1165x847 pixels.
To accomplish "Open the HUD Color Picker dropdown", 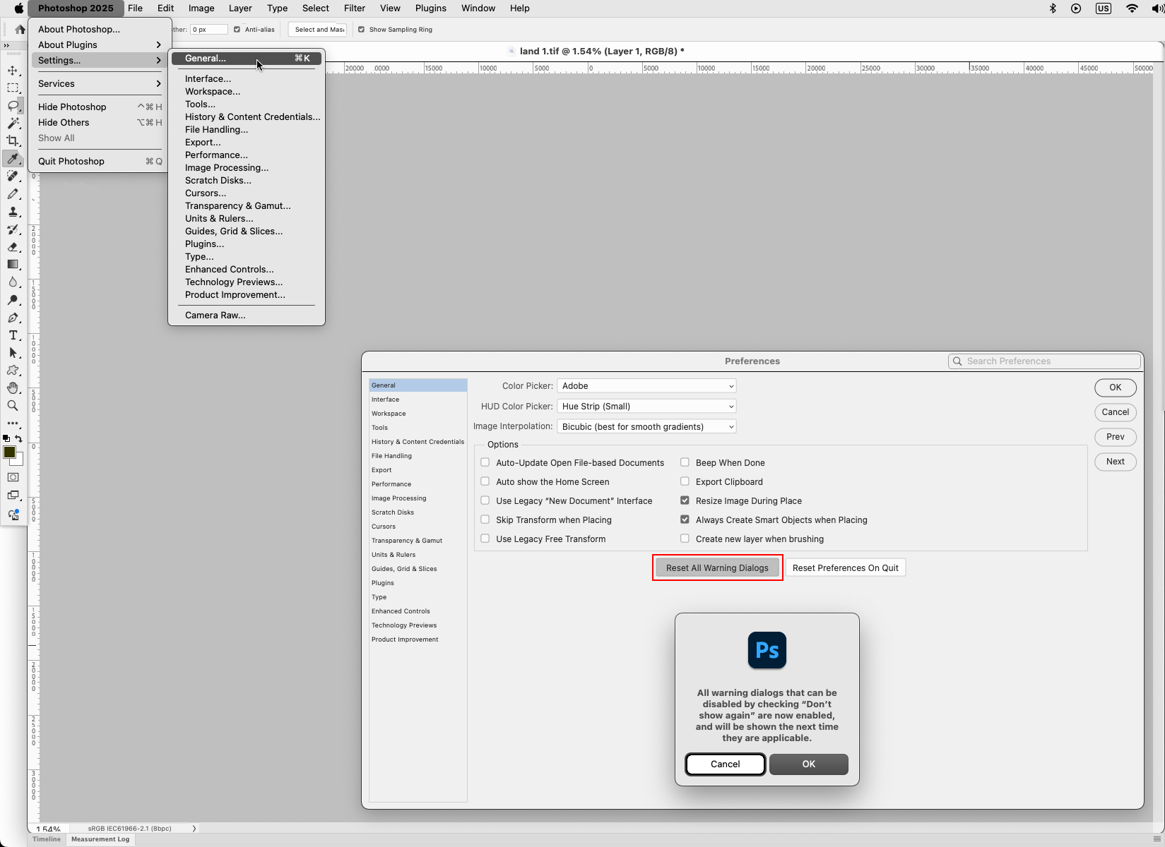I will pos(646,406).
